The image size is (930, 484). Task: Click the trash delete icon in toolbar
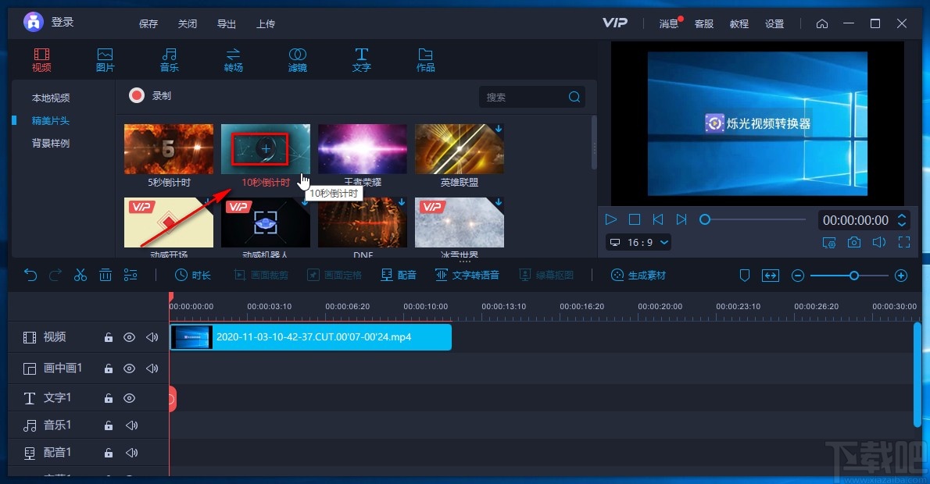pyautogui.click(x=106, y=275)
